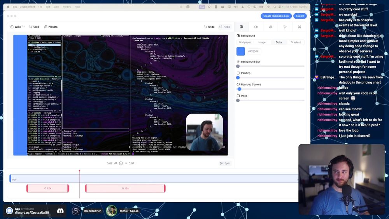Image resolution: width=389 pixels, height=219 pixels.
Task: Click chat message 'can see it now!'
Action: [350, 109]
